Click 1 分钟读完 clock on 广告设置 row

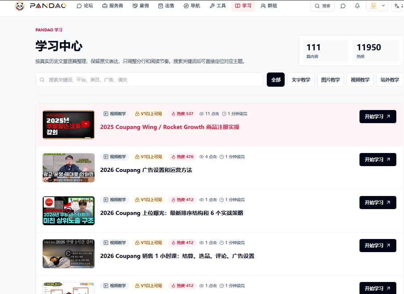click(x=232, y=157)
